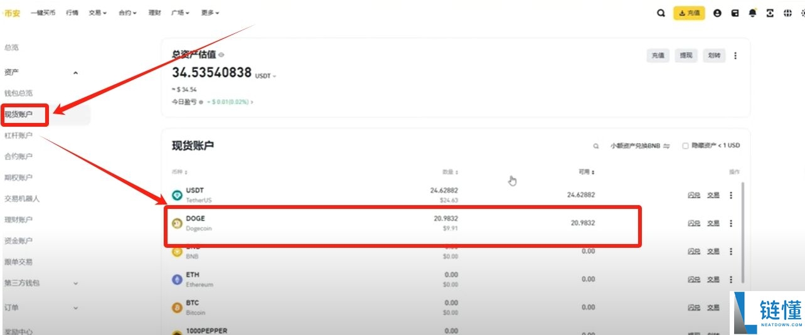
Task: Expand the 交易 dropdown menu
Action: tap(97, 13)
